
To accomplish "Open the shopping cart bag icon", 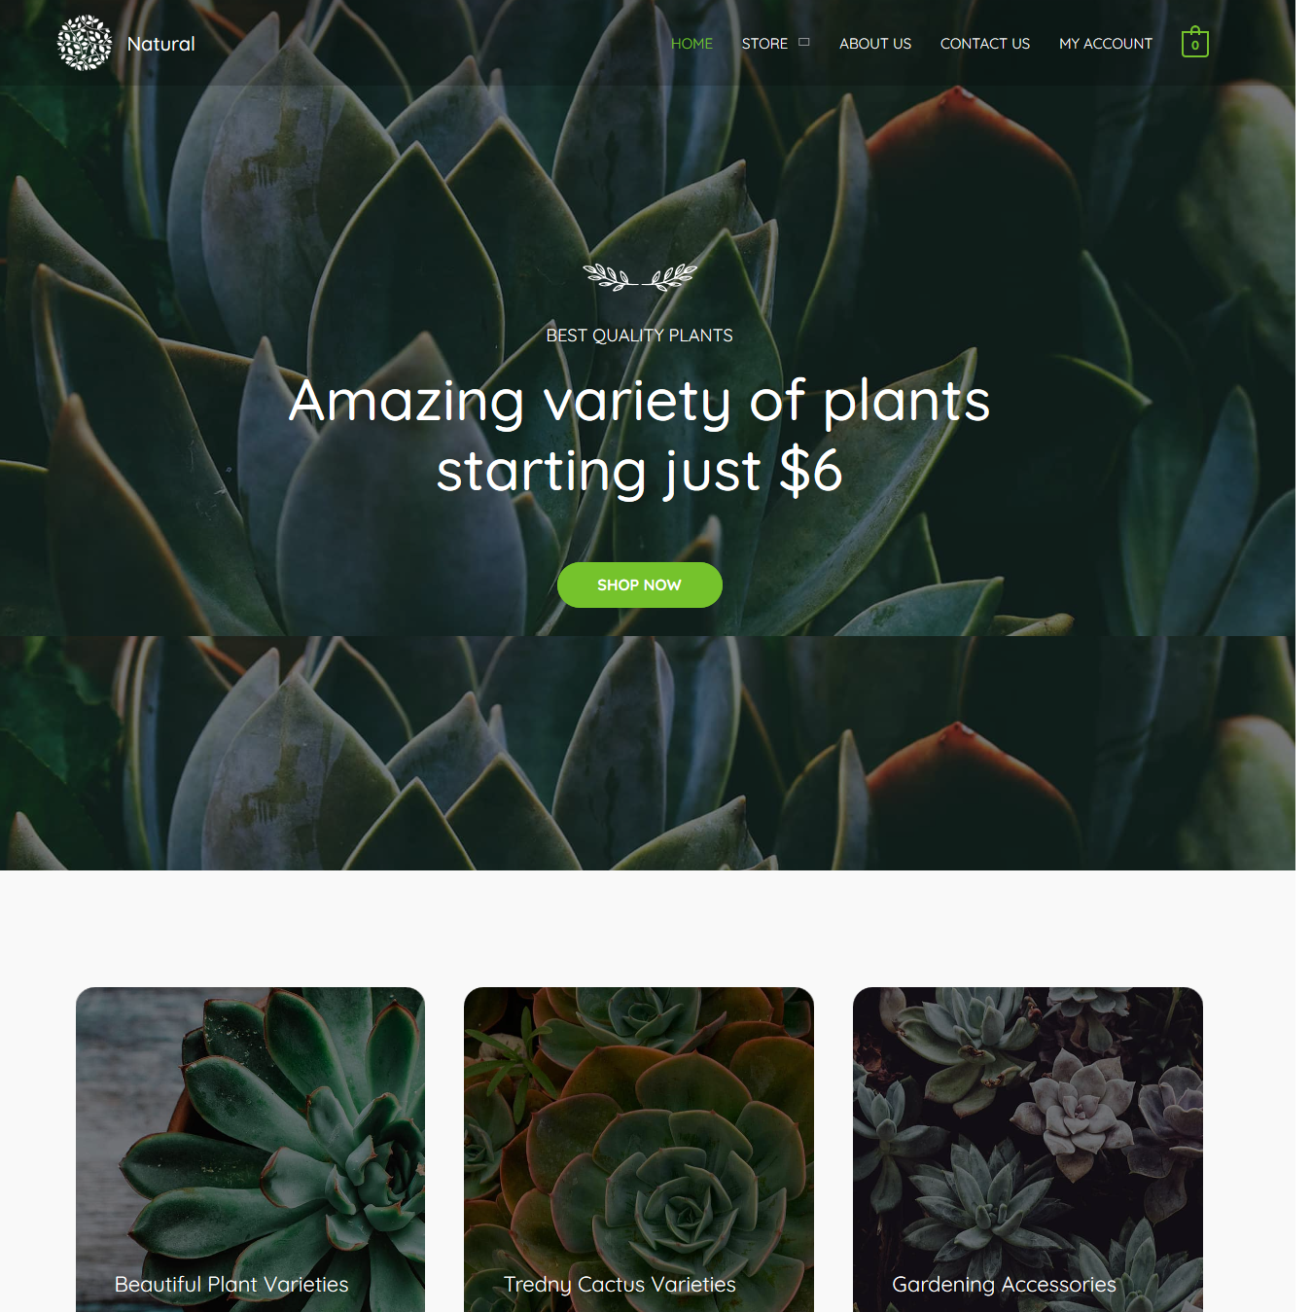I will pos(1194,42).
